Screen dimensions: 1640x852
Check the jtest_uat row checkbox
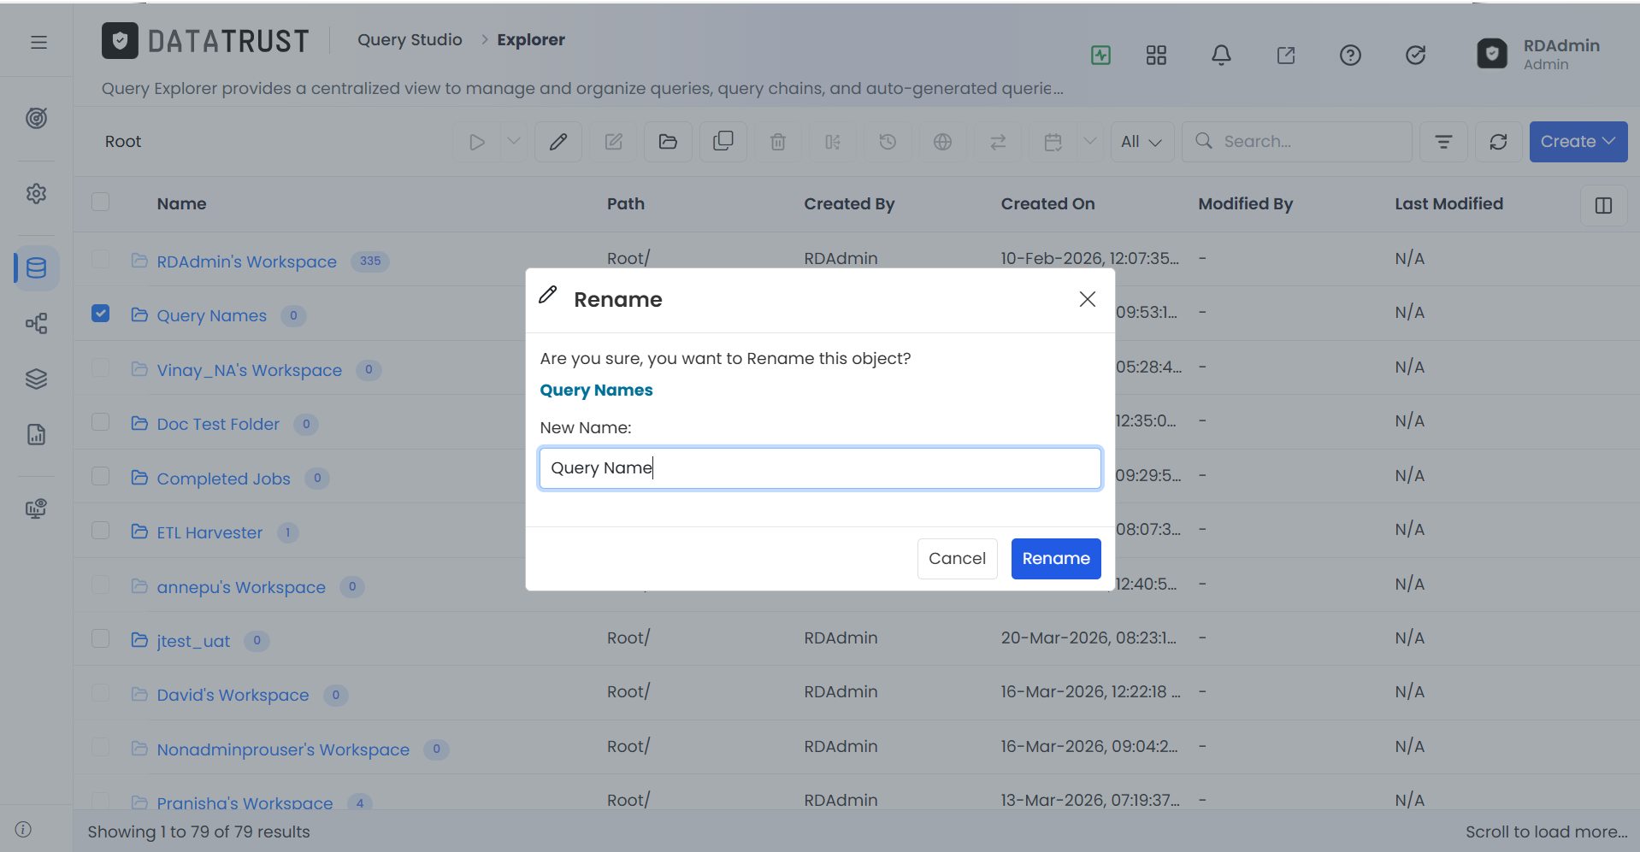point(101,639)
